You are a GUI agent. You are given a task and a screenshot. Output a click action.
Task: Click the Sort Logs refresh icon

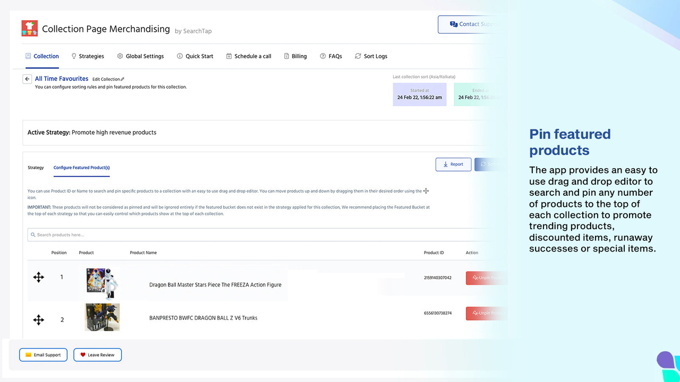click(358, 56)
